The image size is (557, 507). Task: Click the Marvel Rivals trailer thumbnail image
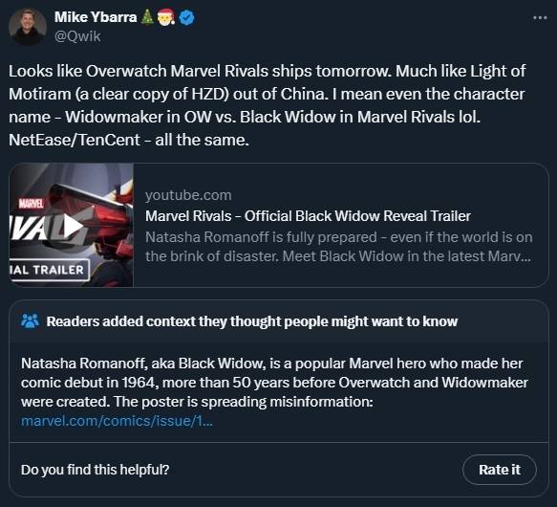pyautogui.click(x=72, y=225)
